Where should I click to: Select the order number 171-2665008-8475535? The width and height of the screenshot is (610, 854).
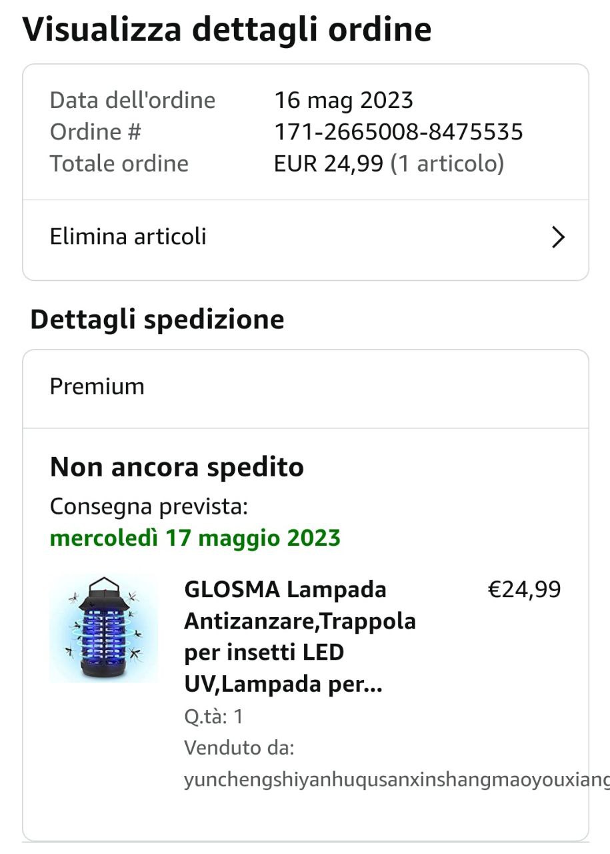coord(399,132)
